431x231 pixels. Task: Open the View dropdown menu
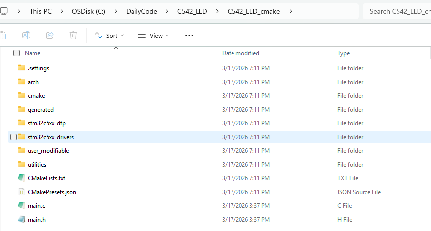pyautogui.click(x=153, y=36)
